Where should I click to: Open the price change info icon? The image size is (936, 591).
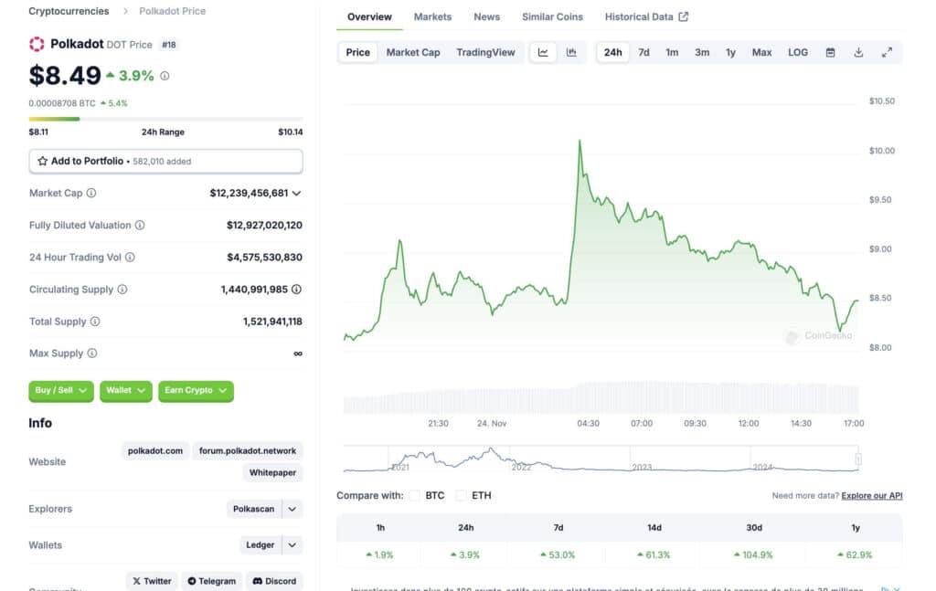[x=165, y=76]
